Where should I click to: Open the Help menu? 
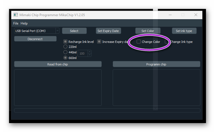pyautogui.click(x=24, y=23)
